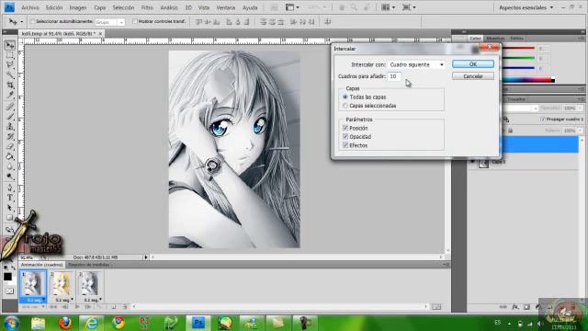Toggle Quick Mask mode

pos(9,291)
